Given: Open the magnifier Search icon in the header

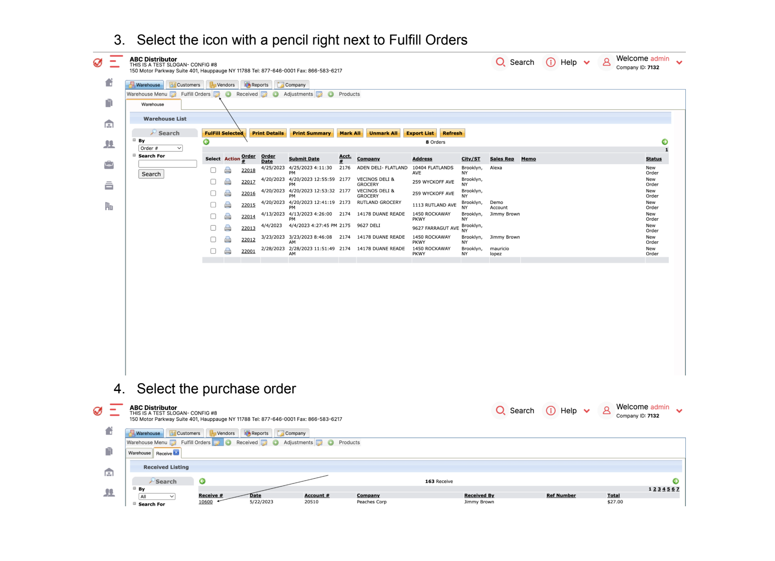Looking at the screenshot, I should pyautogui.click(x=500, y=62).
